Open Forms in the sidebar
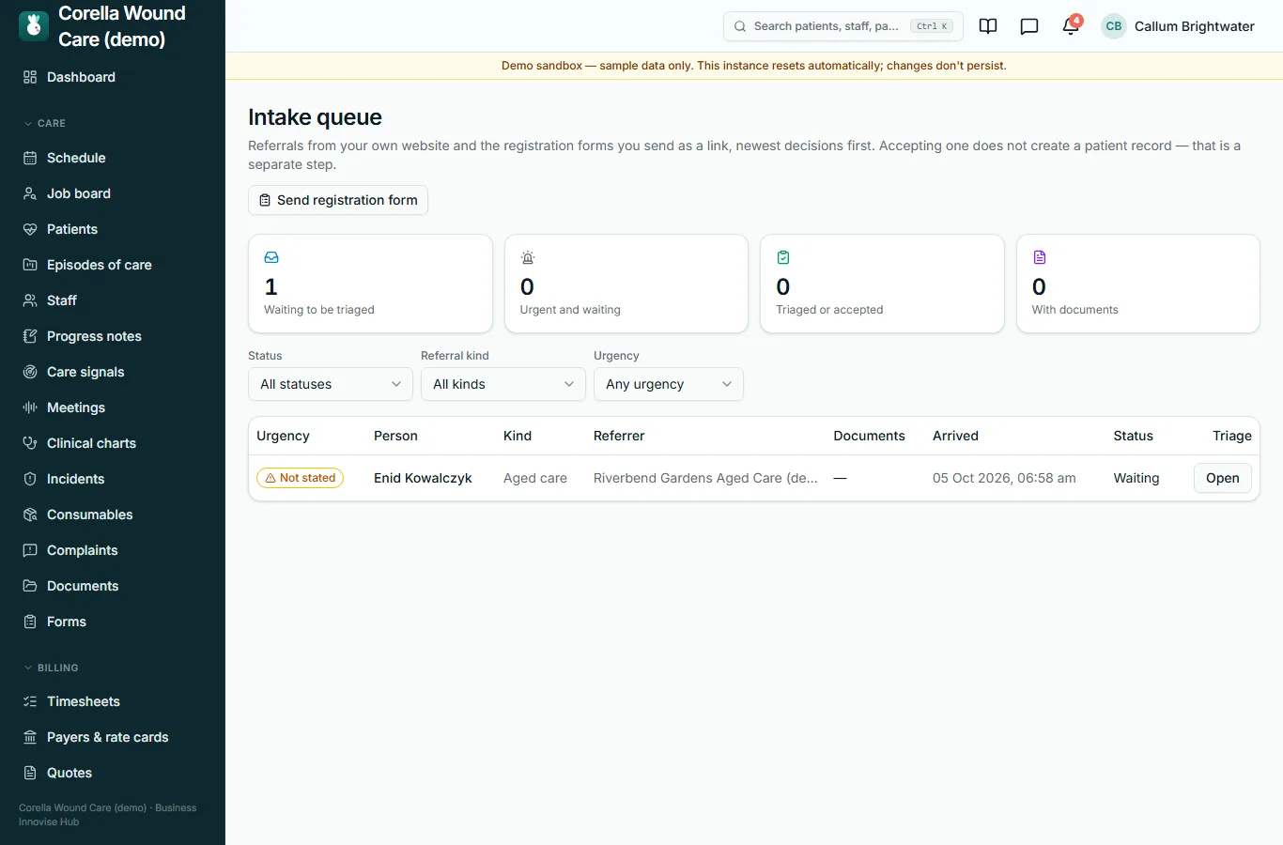The image size is (1283, 845). tap(113, 622)
